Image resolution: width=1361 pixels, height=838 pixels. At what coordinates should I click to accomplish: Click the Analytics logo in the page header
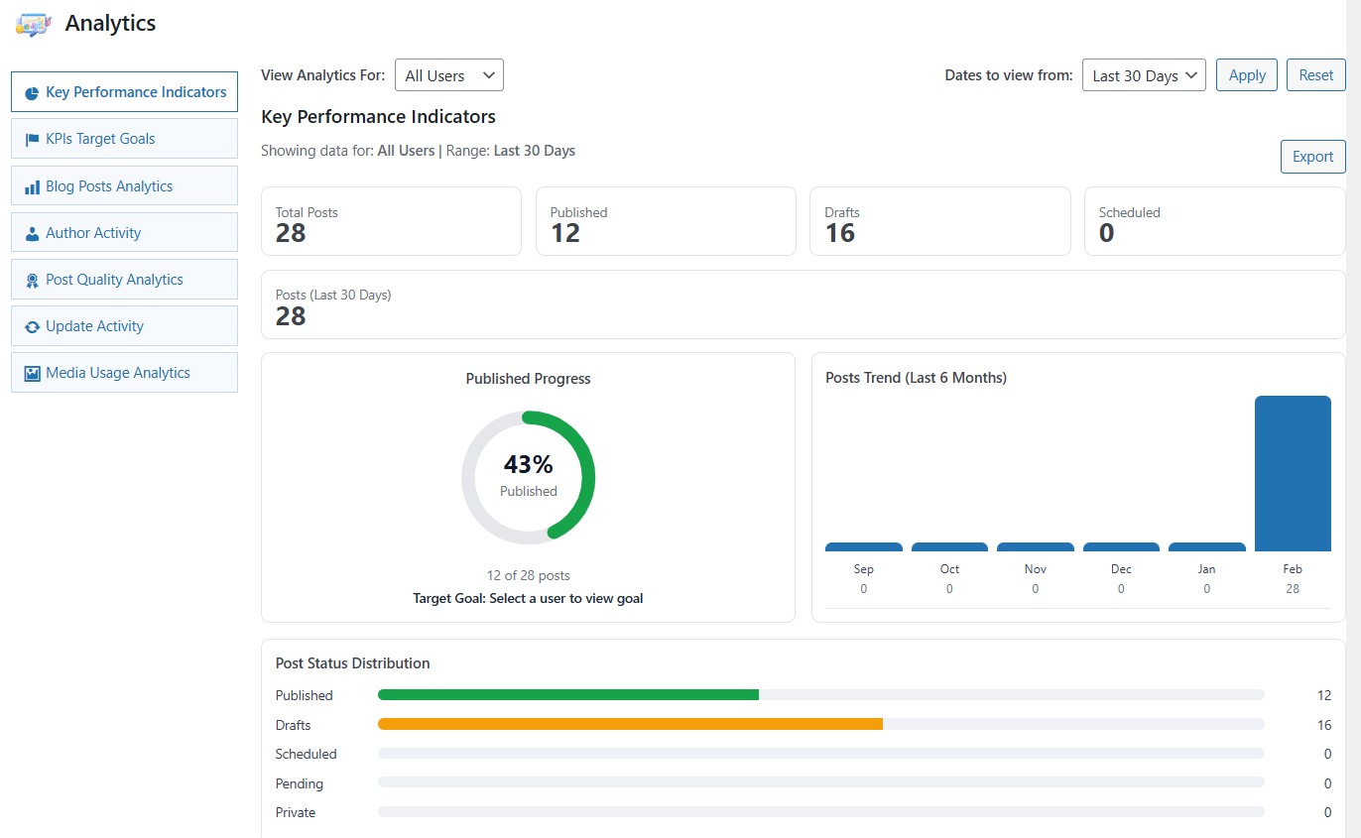pyautogui.click(x=33, y=23)
